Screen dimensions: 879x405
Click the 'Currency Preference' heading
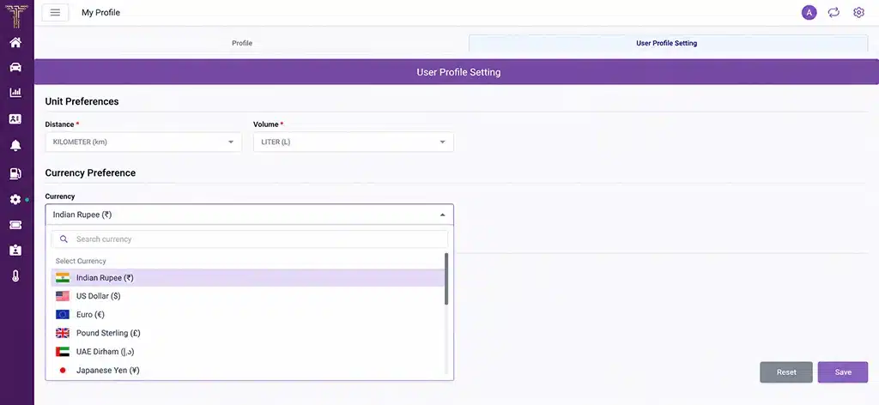tap(90, 173)
